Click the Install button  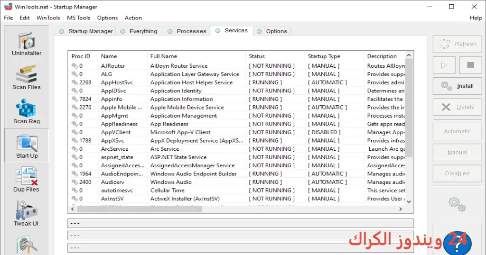pos(457,86)
